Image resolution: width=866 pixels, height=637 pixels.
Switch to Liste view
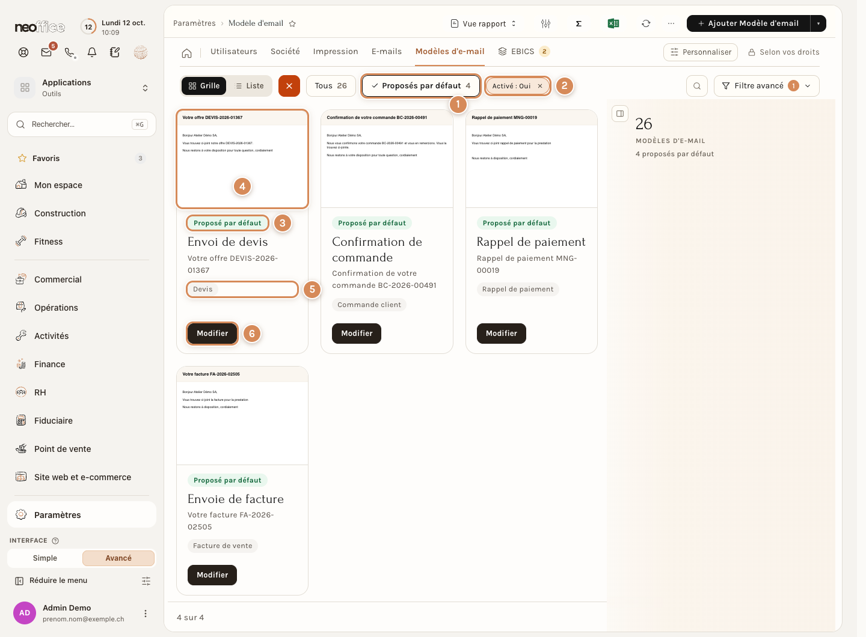(250, 86)
